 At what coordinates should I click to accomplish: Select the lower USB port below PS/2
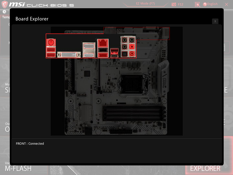[x=51, y=55]
